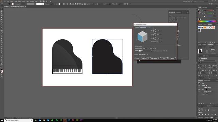Open the Effect menu
The image size is (218, 122).
tap(24, 1)
